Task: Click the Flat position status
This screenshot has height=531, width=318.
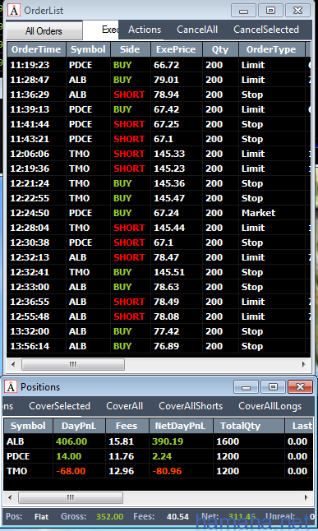Action: coord(42,517)
